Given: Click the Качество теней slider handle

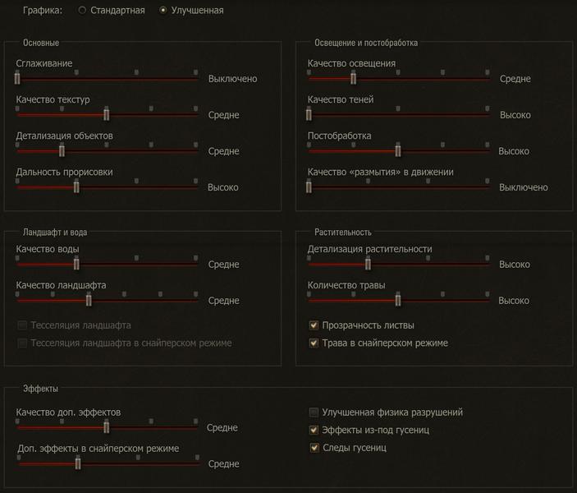Looking at the screenshot, I should click(309, 114).
